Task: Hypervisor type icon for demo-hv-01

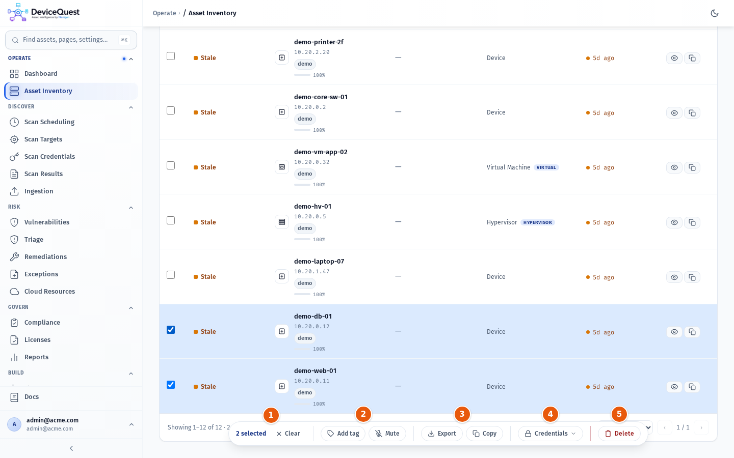Action: pos(282,222)
